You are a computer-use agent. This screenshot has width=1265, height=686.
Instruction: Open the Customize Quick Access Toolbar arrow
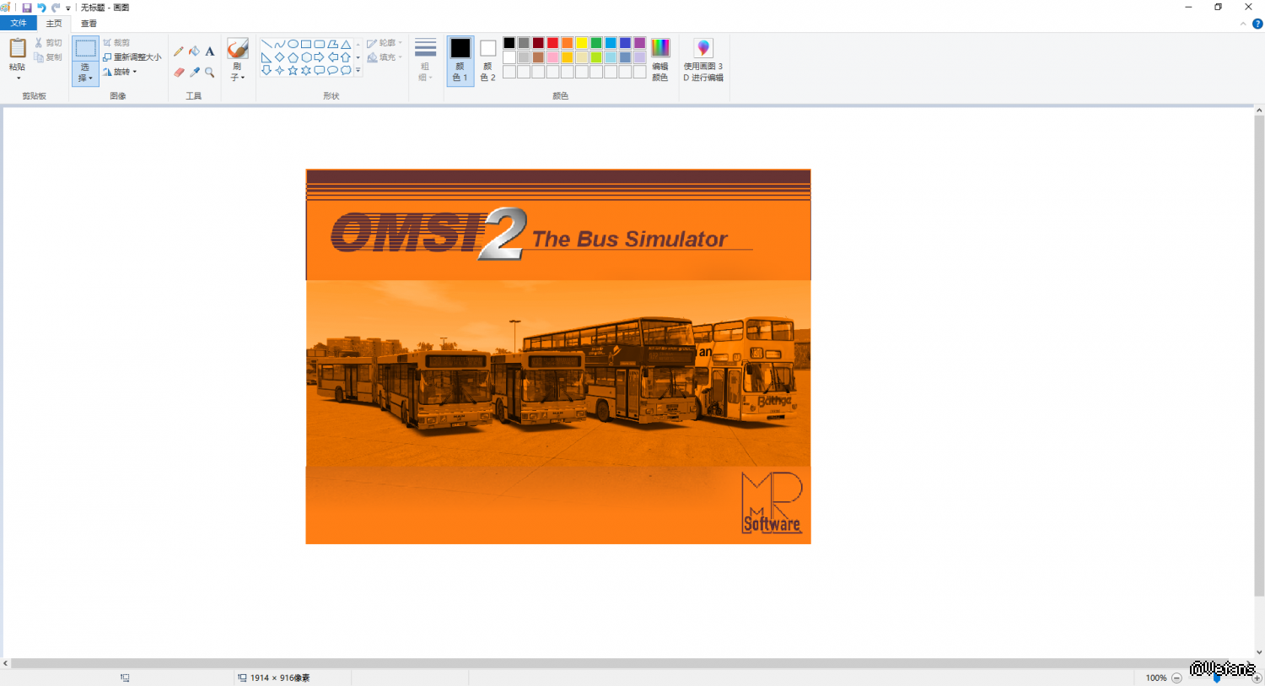(x=68, y=8)
